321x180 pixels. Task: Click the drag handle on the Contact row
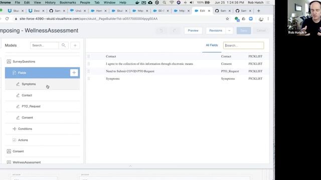point(89,56)
